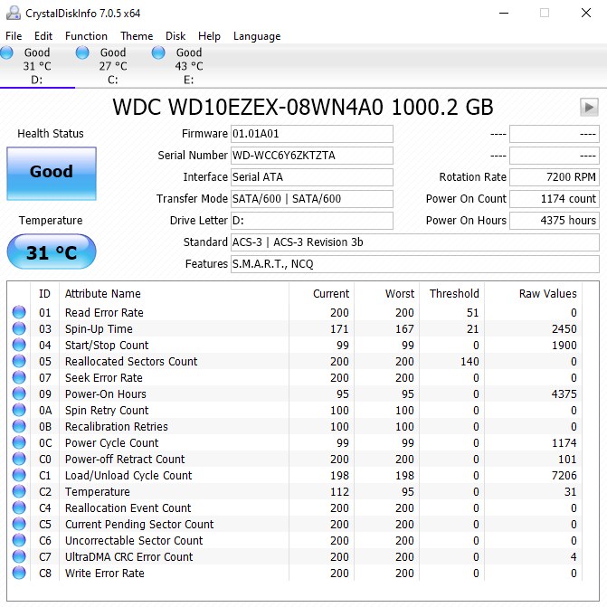Click status orb for Power Cycle Count
The width and height of the screenshot is (607, 607).
point(19,442)
